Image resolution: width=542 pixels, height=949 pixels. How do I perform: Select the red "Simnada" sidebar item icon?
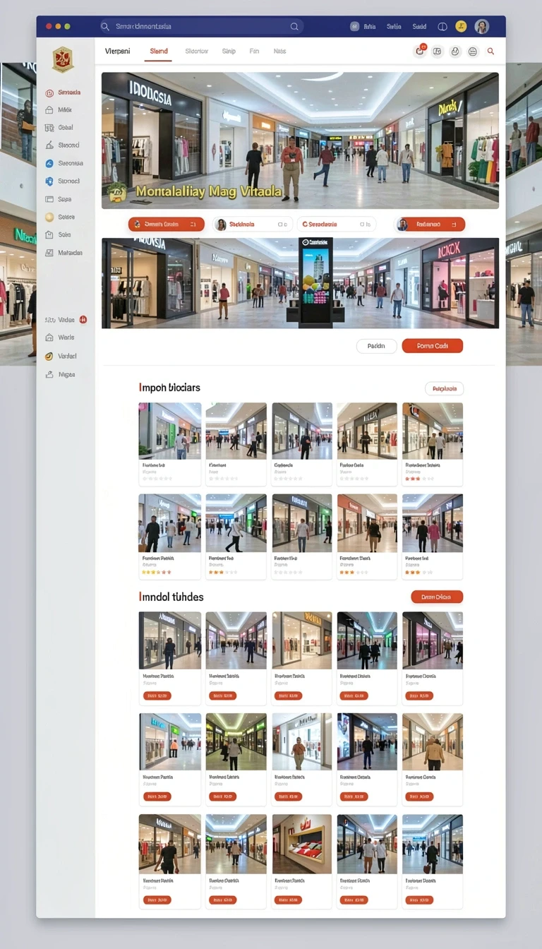49,92
